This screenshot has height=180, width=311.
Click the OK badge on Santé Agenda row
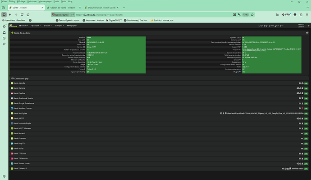pyautogui.click(x=306, y=83)
